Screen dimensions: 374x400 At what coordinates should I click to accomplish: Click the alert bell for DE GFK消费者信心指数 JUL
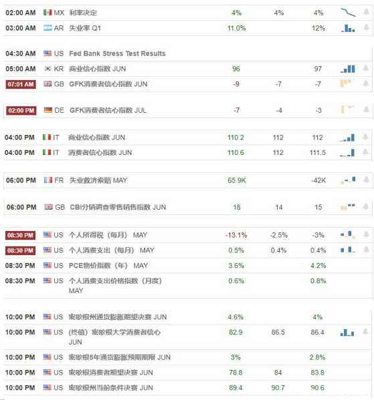point(367,110)
